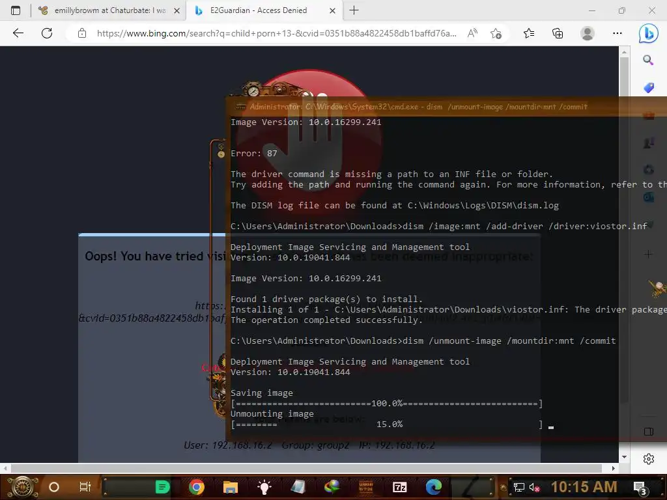Open the Start menu

coord(23,487)
